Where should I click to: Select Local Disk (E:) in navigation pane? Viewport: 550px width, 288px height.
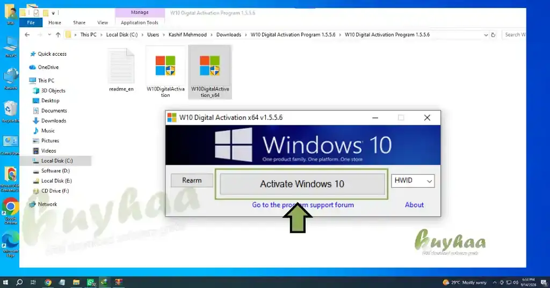pyautogui.click(x=52, y=181)
